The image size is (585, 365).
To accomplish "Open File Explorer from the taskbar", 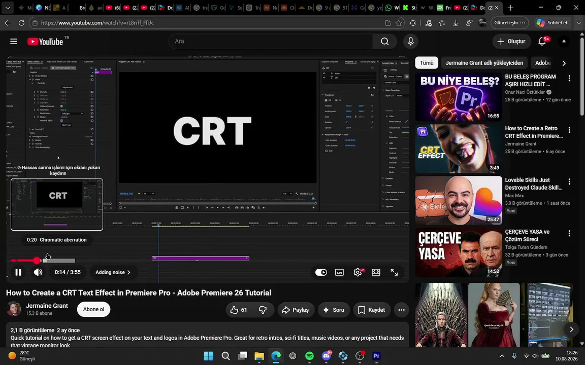I will (259, 356).
